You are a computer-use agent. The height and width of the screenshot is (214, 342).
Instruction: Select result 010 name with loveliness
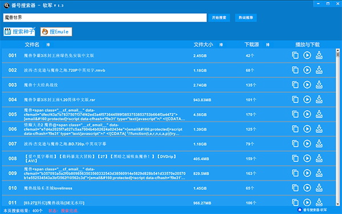(x=48, y=188)
